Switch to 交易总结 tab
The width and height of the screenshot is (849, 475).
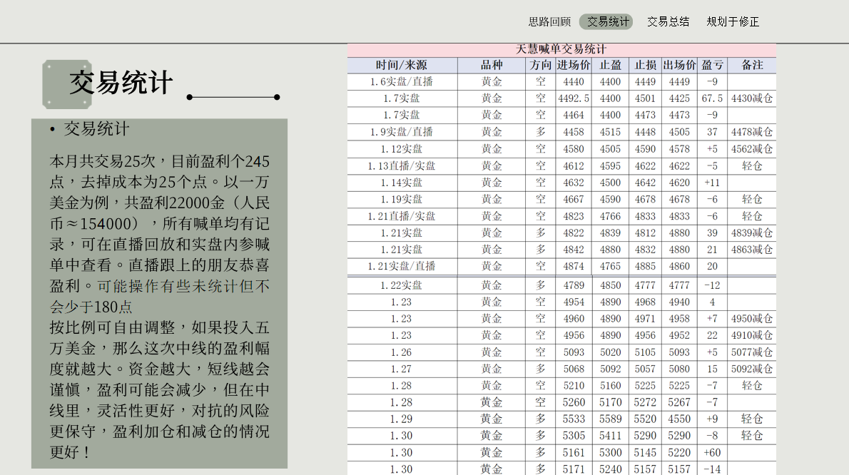tap(668, 21)
